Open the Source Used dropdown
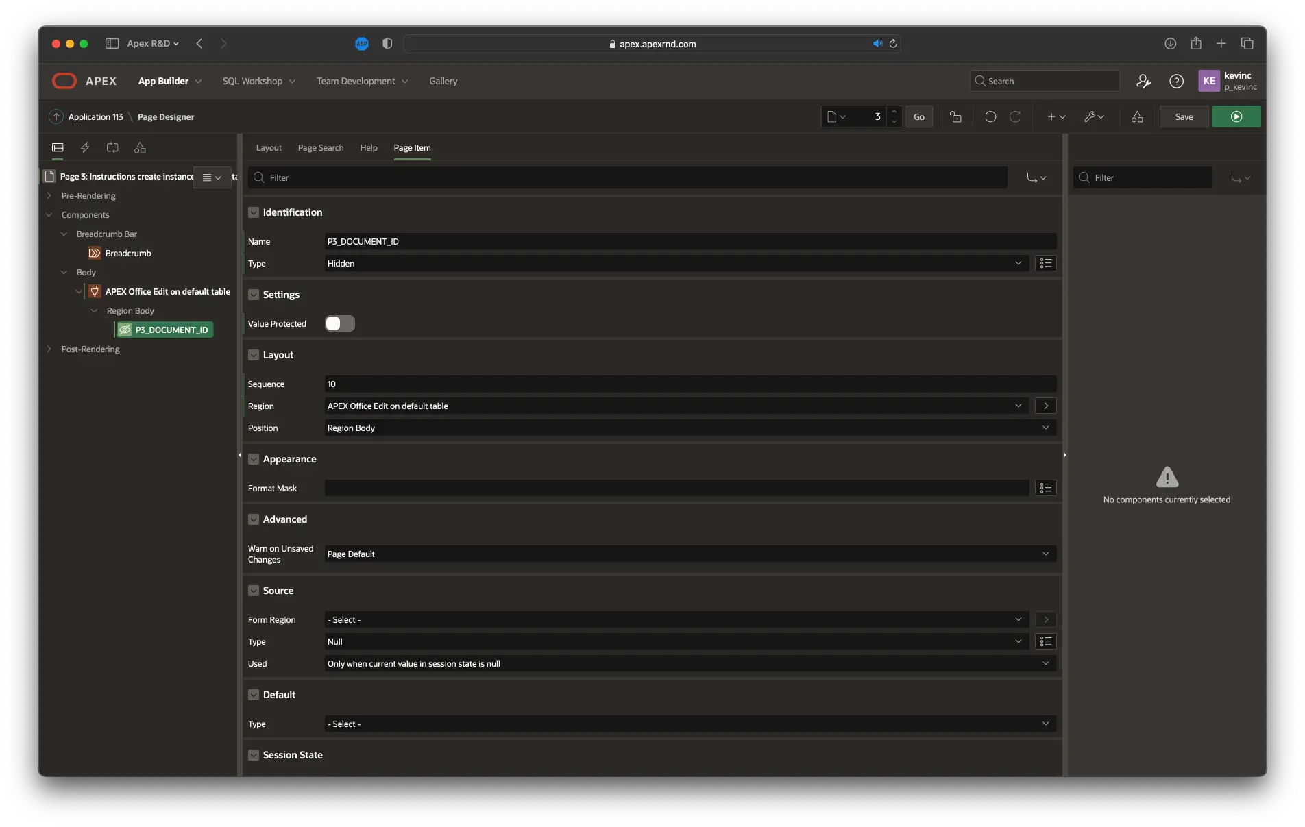Image resolution: width=1305 pixels, height=827 pixels. coord(690,663)
